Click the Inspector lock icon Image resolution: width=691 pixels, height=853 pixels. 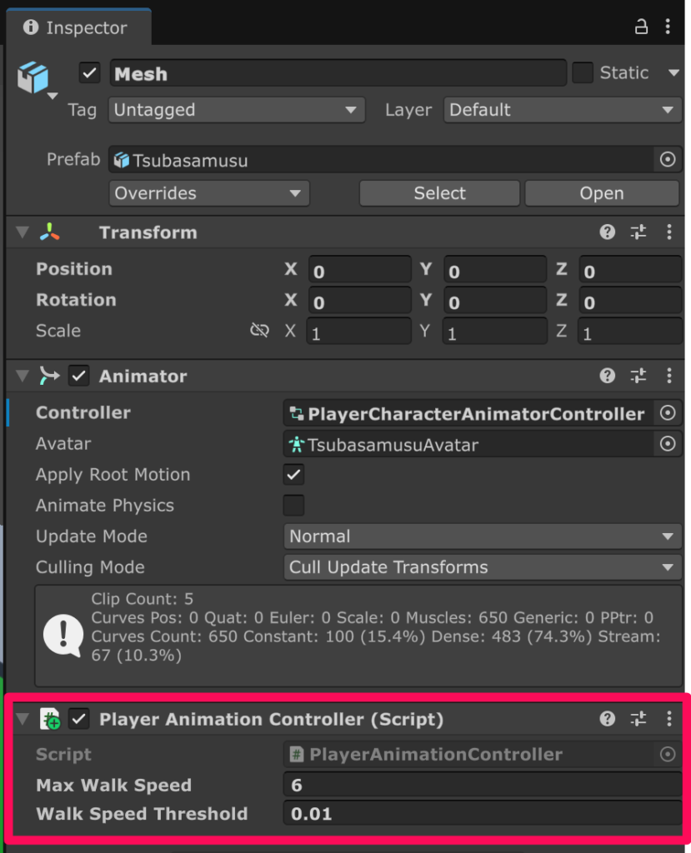coord(641,27)
